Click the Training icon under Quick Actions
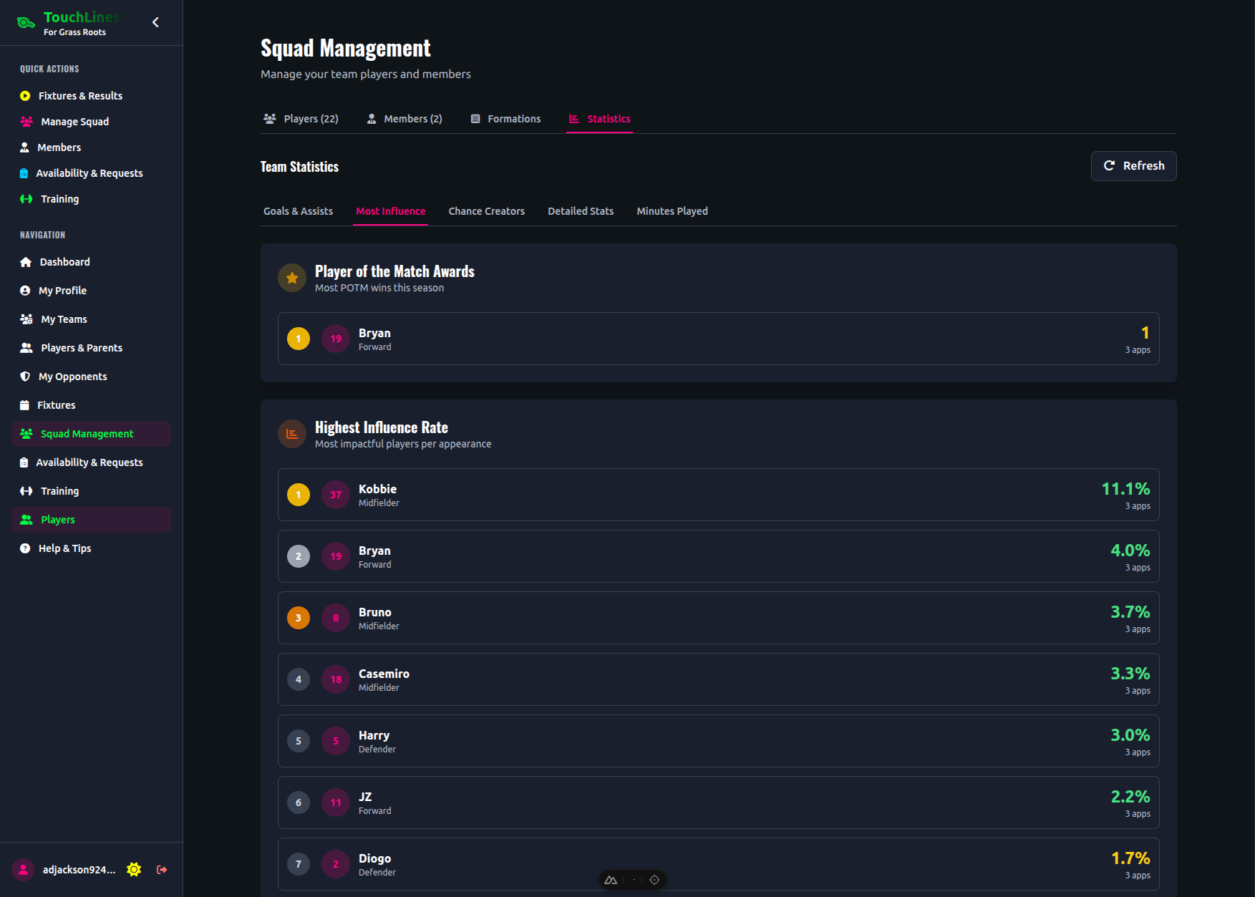This screenshot has height=897, width=1255. [26, 198]
